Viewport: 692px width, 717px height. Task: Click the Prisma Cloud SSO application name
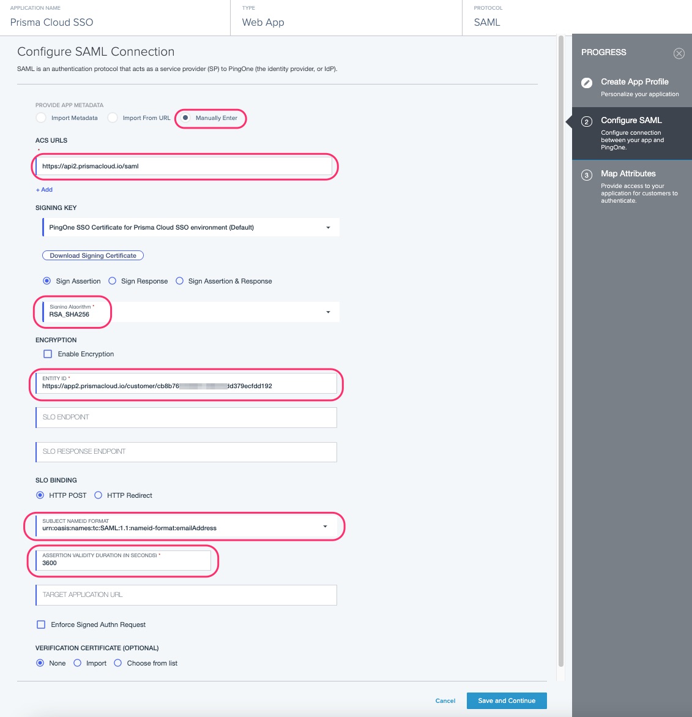pos(51,23)
